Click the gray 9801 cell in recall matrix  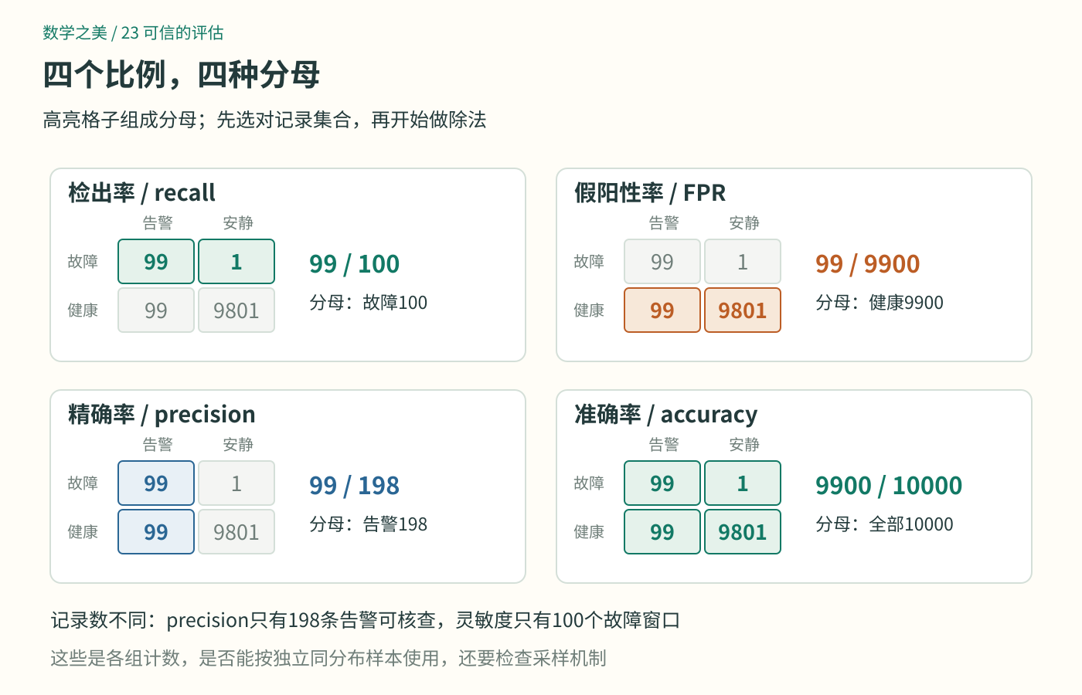coord(236,310)
